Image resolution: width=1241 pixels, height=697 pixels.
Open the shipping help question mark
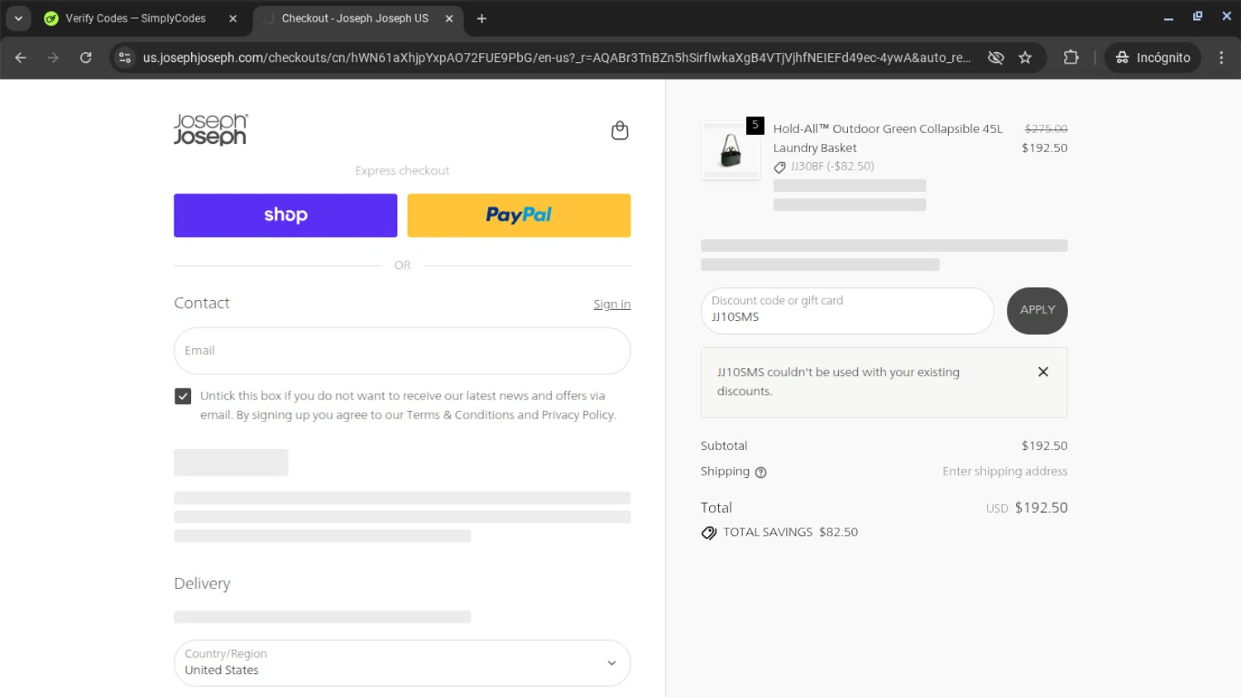click(761, 472)
